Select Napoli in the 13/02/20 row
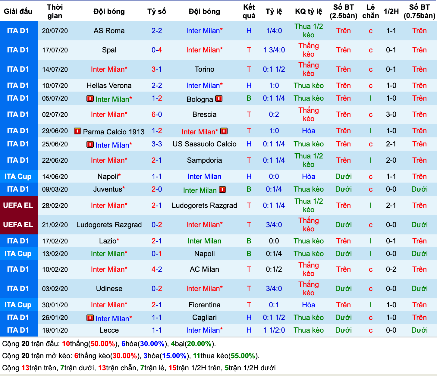Viewport: 437px width, 376px height. 204,254
